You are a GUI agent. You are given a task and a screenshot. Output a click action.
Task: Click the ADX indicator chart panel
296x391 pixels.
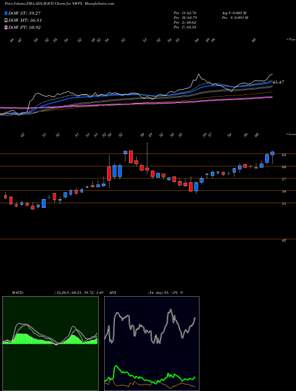(x=152, y=344)
